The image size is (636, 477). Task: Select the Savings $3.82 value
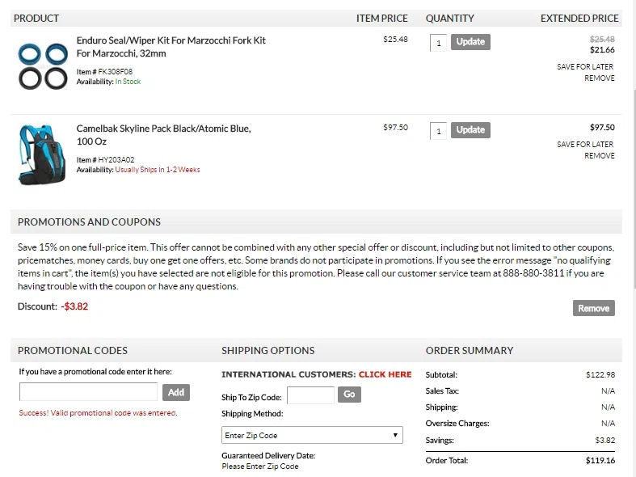[604, 440]
